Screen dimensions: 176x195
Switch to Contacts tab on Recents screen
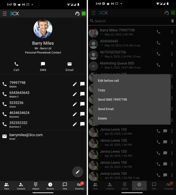point(110,186)
